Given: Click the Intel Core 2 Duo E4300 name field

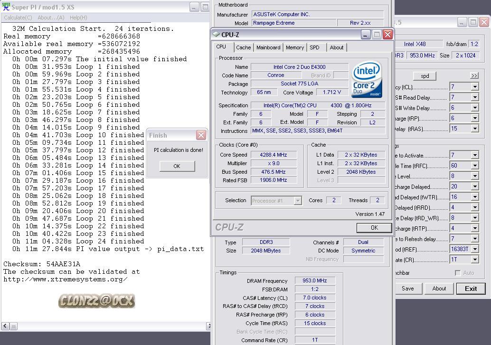Looking at the screenshot, I should pos(299,67).
